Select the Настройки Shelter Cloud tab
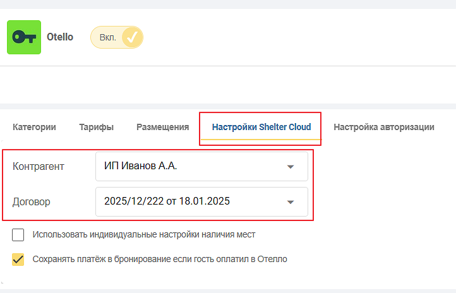456x293 pixels. [261, 127]
